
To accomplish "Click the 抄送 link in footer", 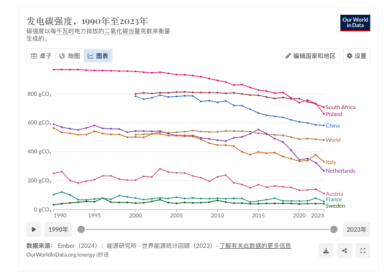I will tap(103, 254).
